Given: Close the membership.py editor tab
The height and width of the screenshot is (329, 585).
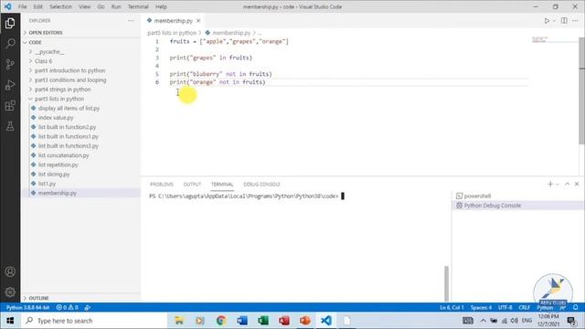Looking at the screenshot, I should [198, 21].
